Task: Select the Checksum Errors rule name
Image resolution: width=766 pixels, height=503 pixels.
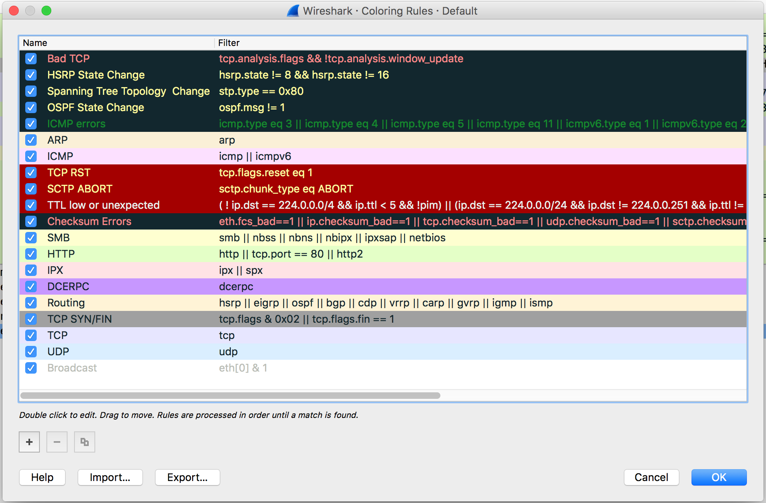Action: (x=89, y=221)
